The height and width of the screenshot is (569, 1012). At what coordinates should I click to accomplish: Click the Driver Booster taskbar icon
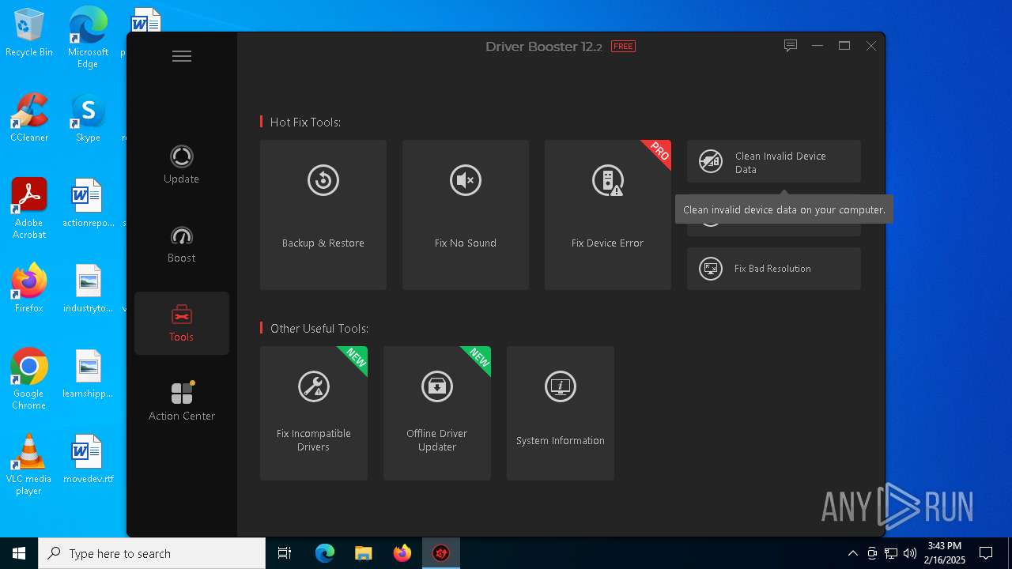point(441,553)
